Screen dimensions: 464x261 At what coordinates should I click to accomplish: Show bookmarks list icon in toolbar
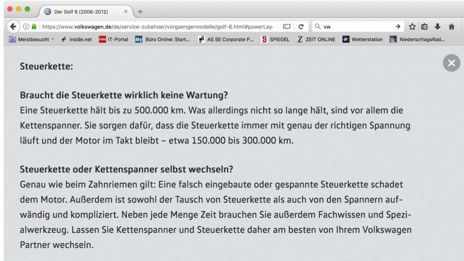pos(424,26)
